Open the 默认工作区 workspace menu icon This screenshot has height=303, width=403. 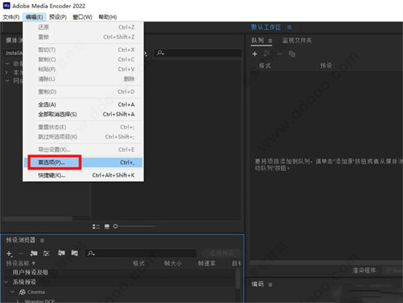(x=289, y=27)
